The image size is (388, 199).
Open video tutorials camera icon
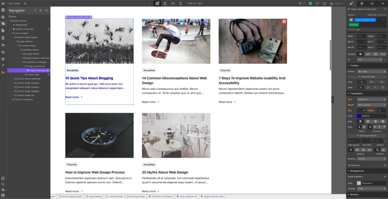pyautogui.click(x=3, y=190)
